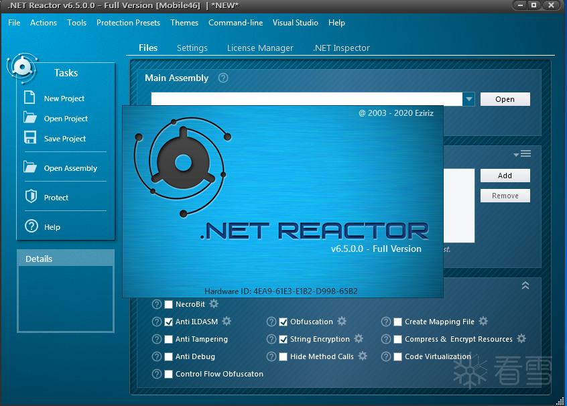Click the Help question mark icon in Tasks
The image size is (567, 406).
coord(31,226)
